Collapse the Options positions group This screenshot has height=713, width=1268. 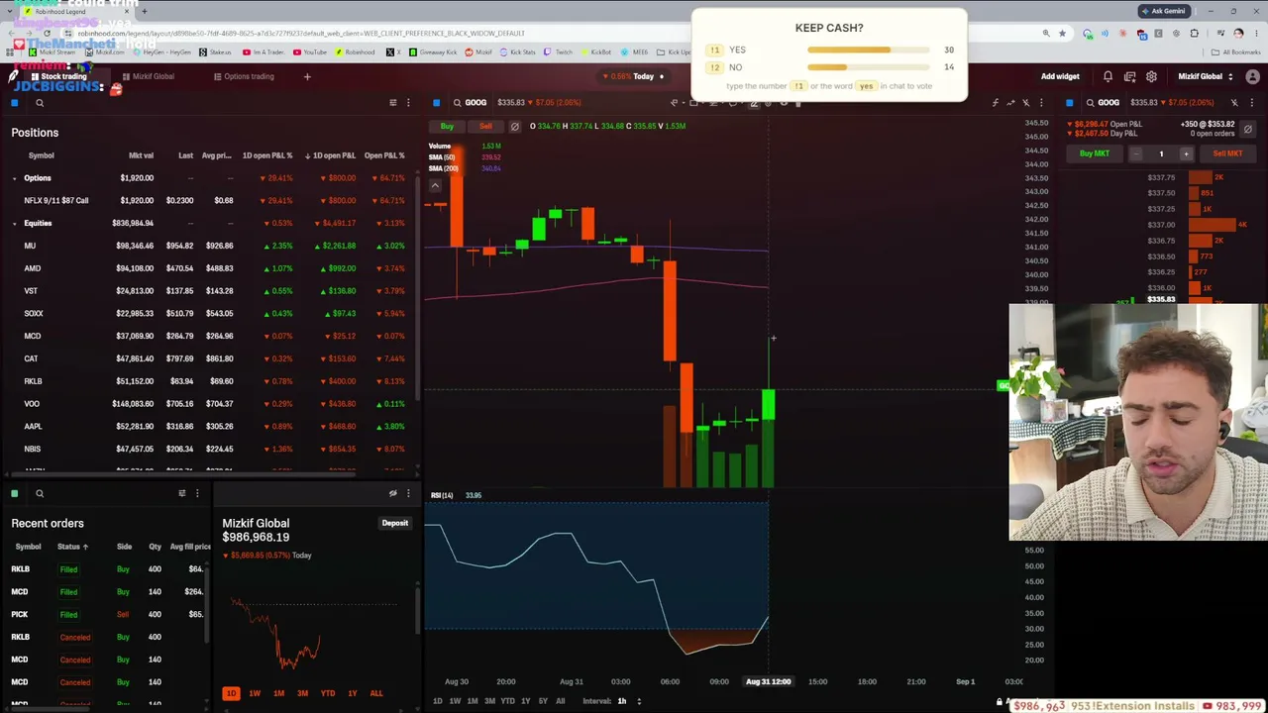tap(14, 178)
